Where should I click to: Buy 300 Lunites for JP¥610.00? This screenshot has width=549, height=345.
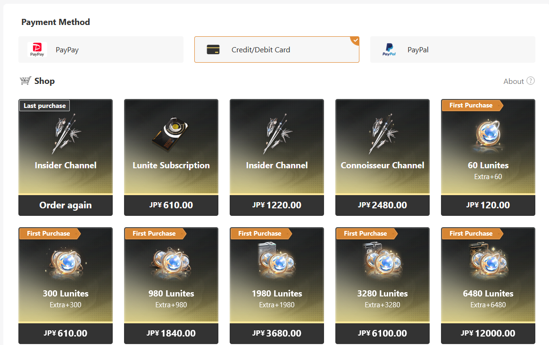66,334
